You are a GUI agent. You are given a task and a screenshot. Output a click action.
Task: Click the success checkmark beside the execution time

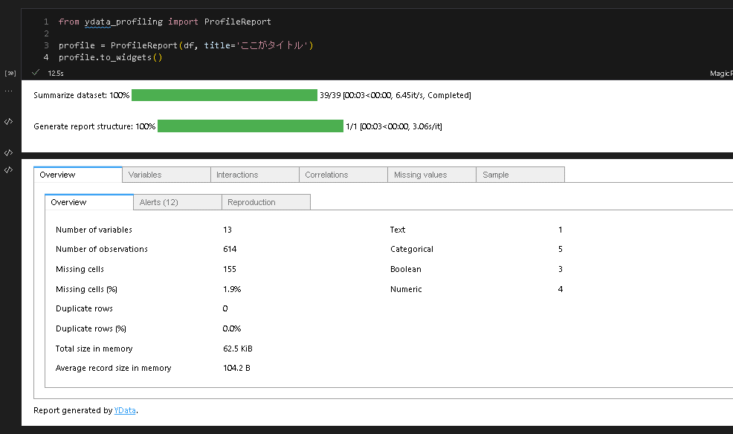click(x=35, y=72)
